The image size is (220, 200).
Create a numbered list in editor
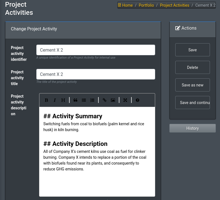[92, 100]
